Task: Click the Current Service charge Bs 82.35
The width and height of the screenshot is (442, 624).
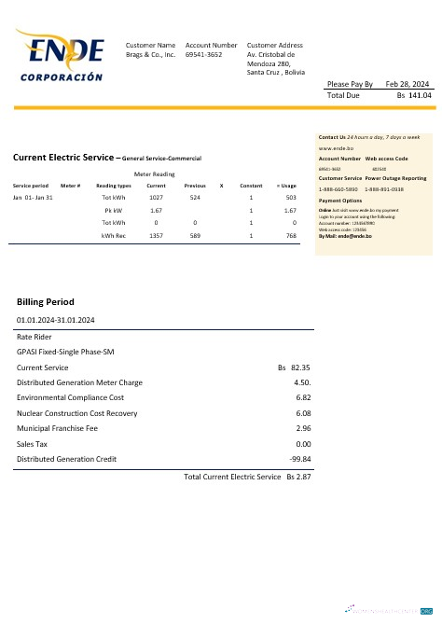Action: 294,367
